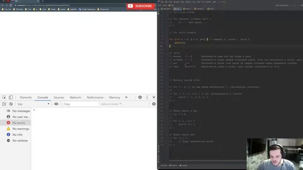The width and height of the screenshot is (303, 170).
Task: Toggle the device toolbar icon in DevTools
Action: click(x=10, y=97)
